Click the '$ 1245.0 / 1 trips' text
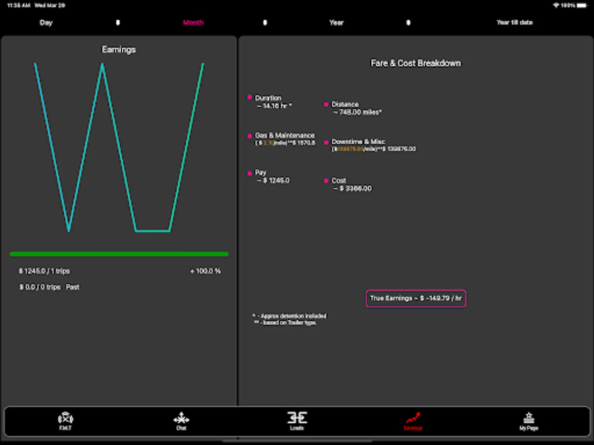Screen dimensions: 594x445 [45, 271]
